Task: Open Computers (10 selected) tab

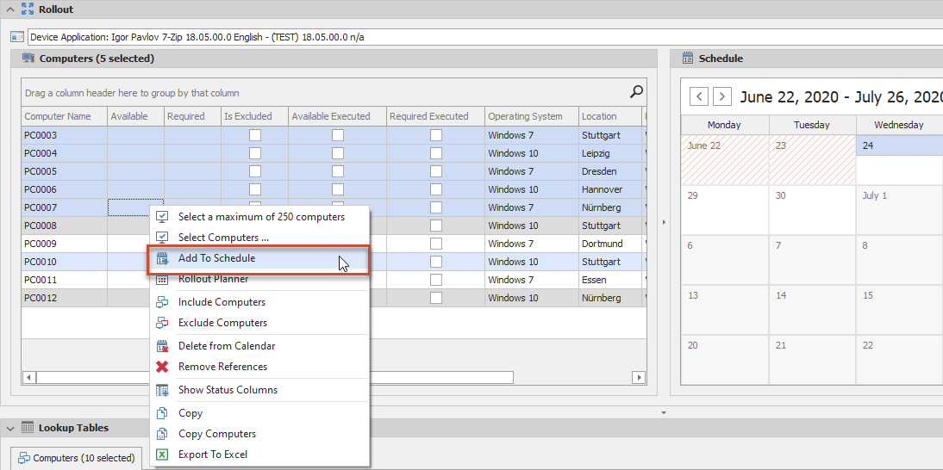Action: click(77, 458)
